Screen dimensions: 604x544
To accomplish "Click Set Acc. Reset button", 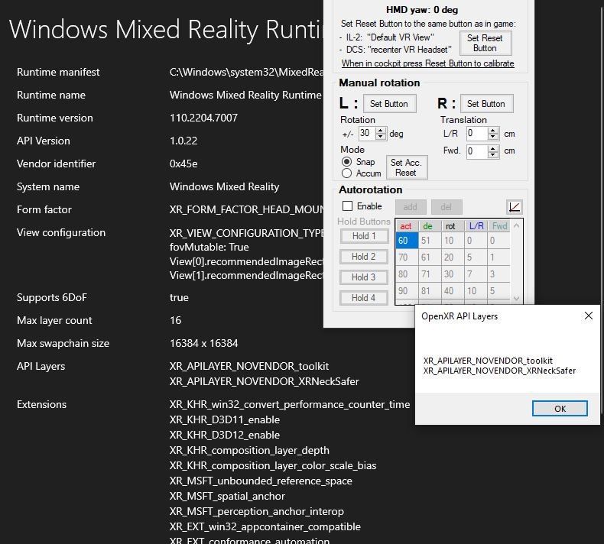I will point(407,167).
